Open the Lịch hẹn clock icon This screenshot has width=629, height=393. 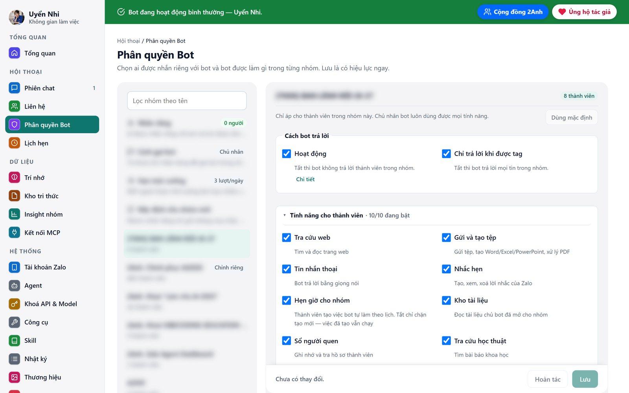[x=15, y=143]
